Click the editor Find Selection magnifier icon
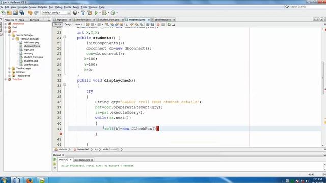Viewport: 326px width, 183px height. pyautogui.click(x=107, y=25)
